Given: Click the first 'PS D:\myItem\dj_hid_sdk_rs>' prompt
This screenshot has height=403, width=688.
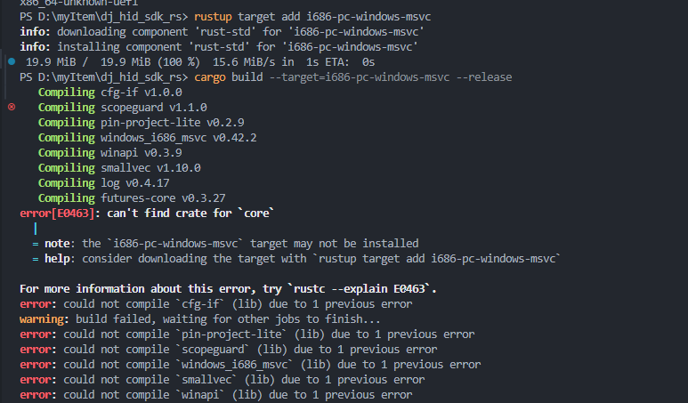Looking at the screenshot, I should [100, 17].
